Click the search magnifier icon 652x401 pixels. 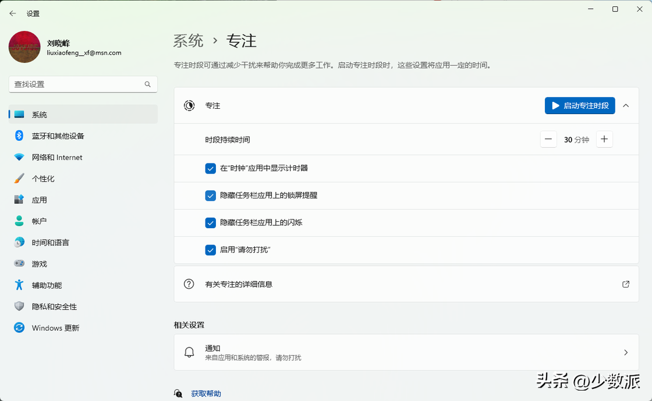click(x=148, y=84)
